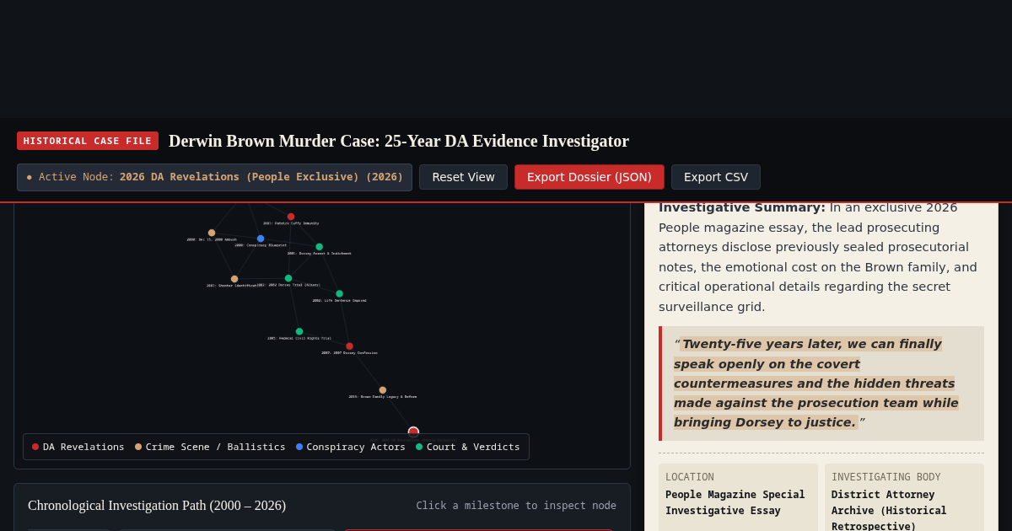The height and width of the screenshot is (531, 1012).
Task: Select the Life Sentence Imposed node
Action: 340,294
